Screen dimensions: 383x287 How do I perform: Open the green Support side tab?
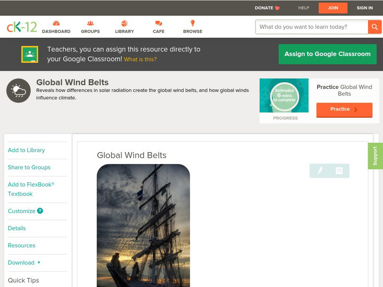[375, 156]
